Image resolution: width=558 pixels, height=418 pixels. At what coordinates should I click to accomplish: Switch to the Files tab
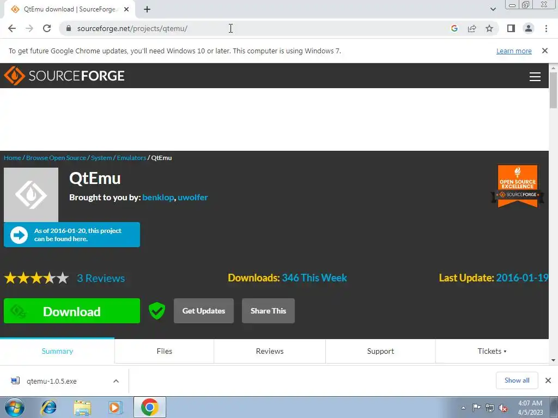165,351
